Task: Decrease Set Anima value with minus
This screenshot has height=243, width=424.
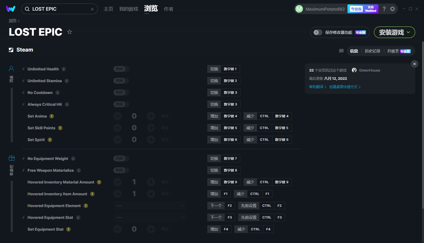Action: pyautogui.click(x=117, y=116)
